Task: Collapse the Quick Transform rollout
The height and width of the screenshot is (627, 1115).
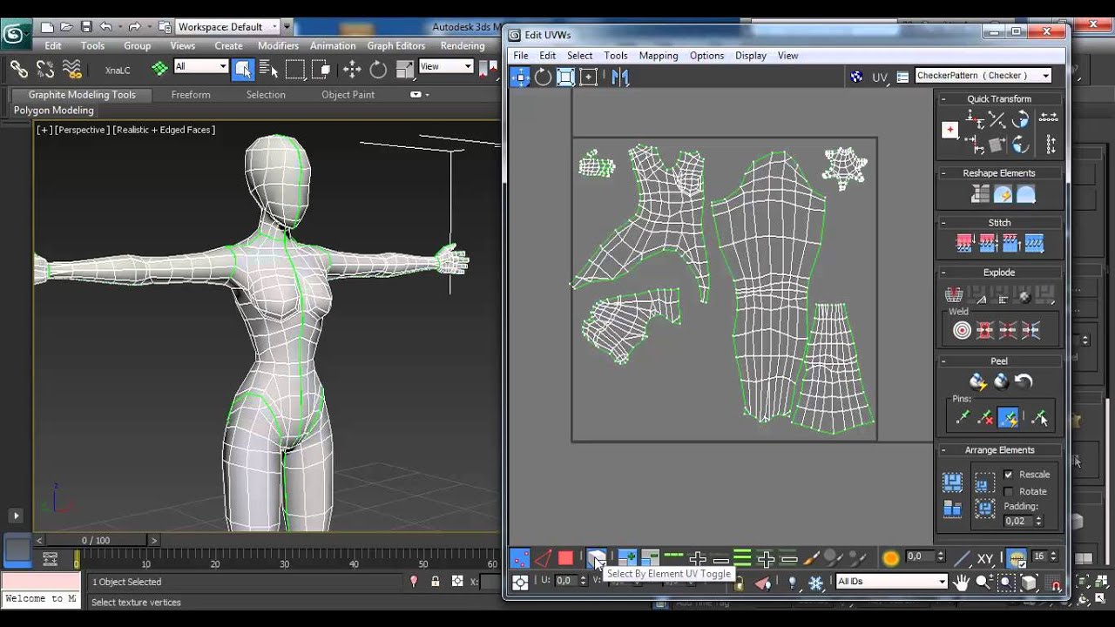Action: (943, 98)
